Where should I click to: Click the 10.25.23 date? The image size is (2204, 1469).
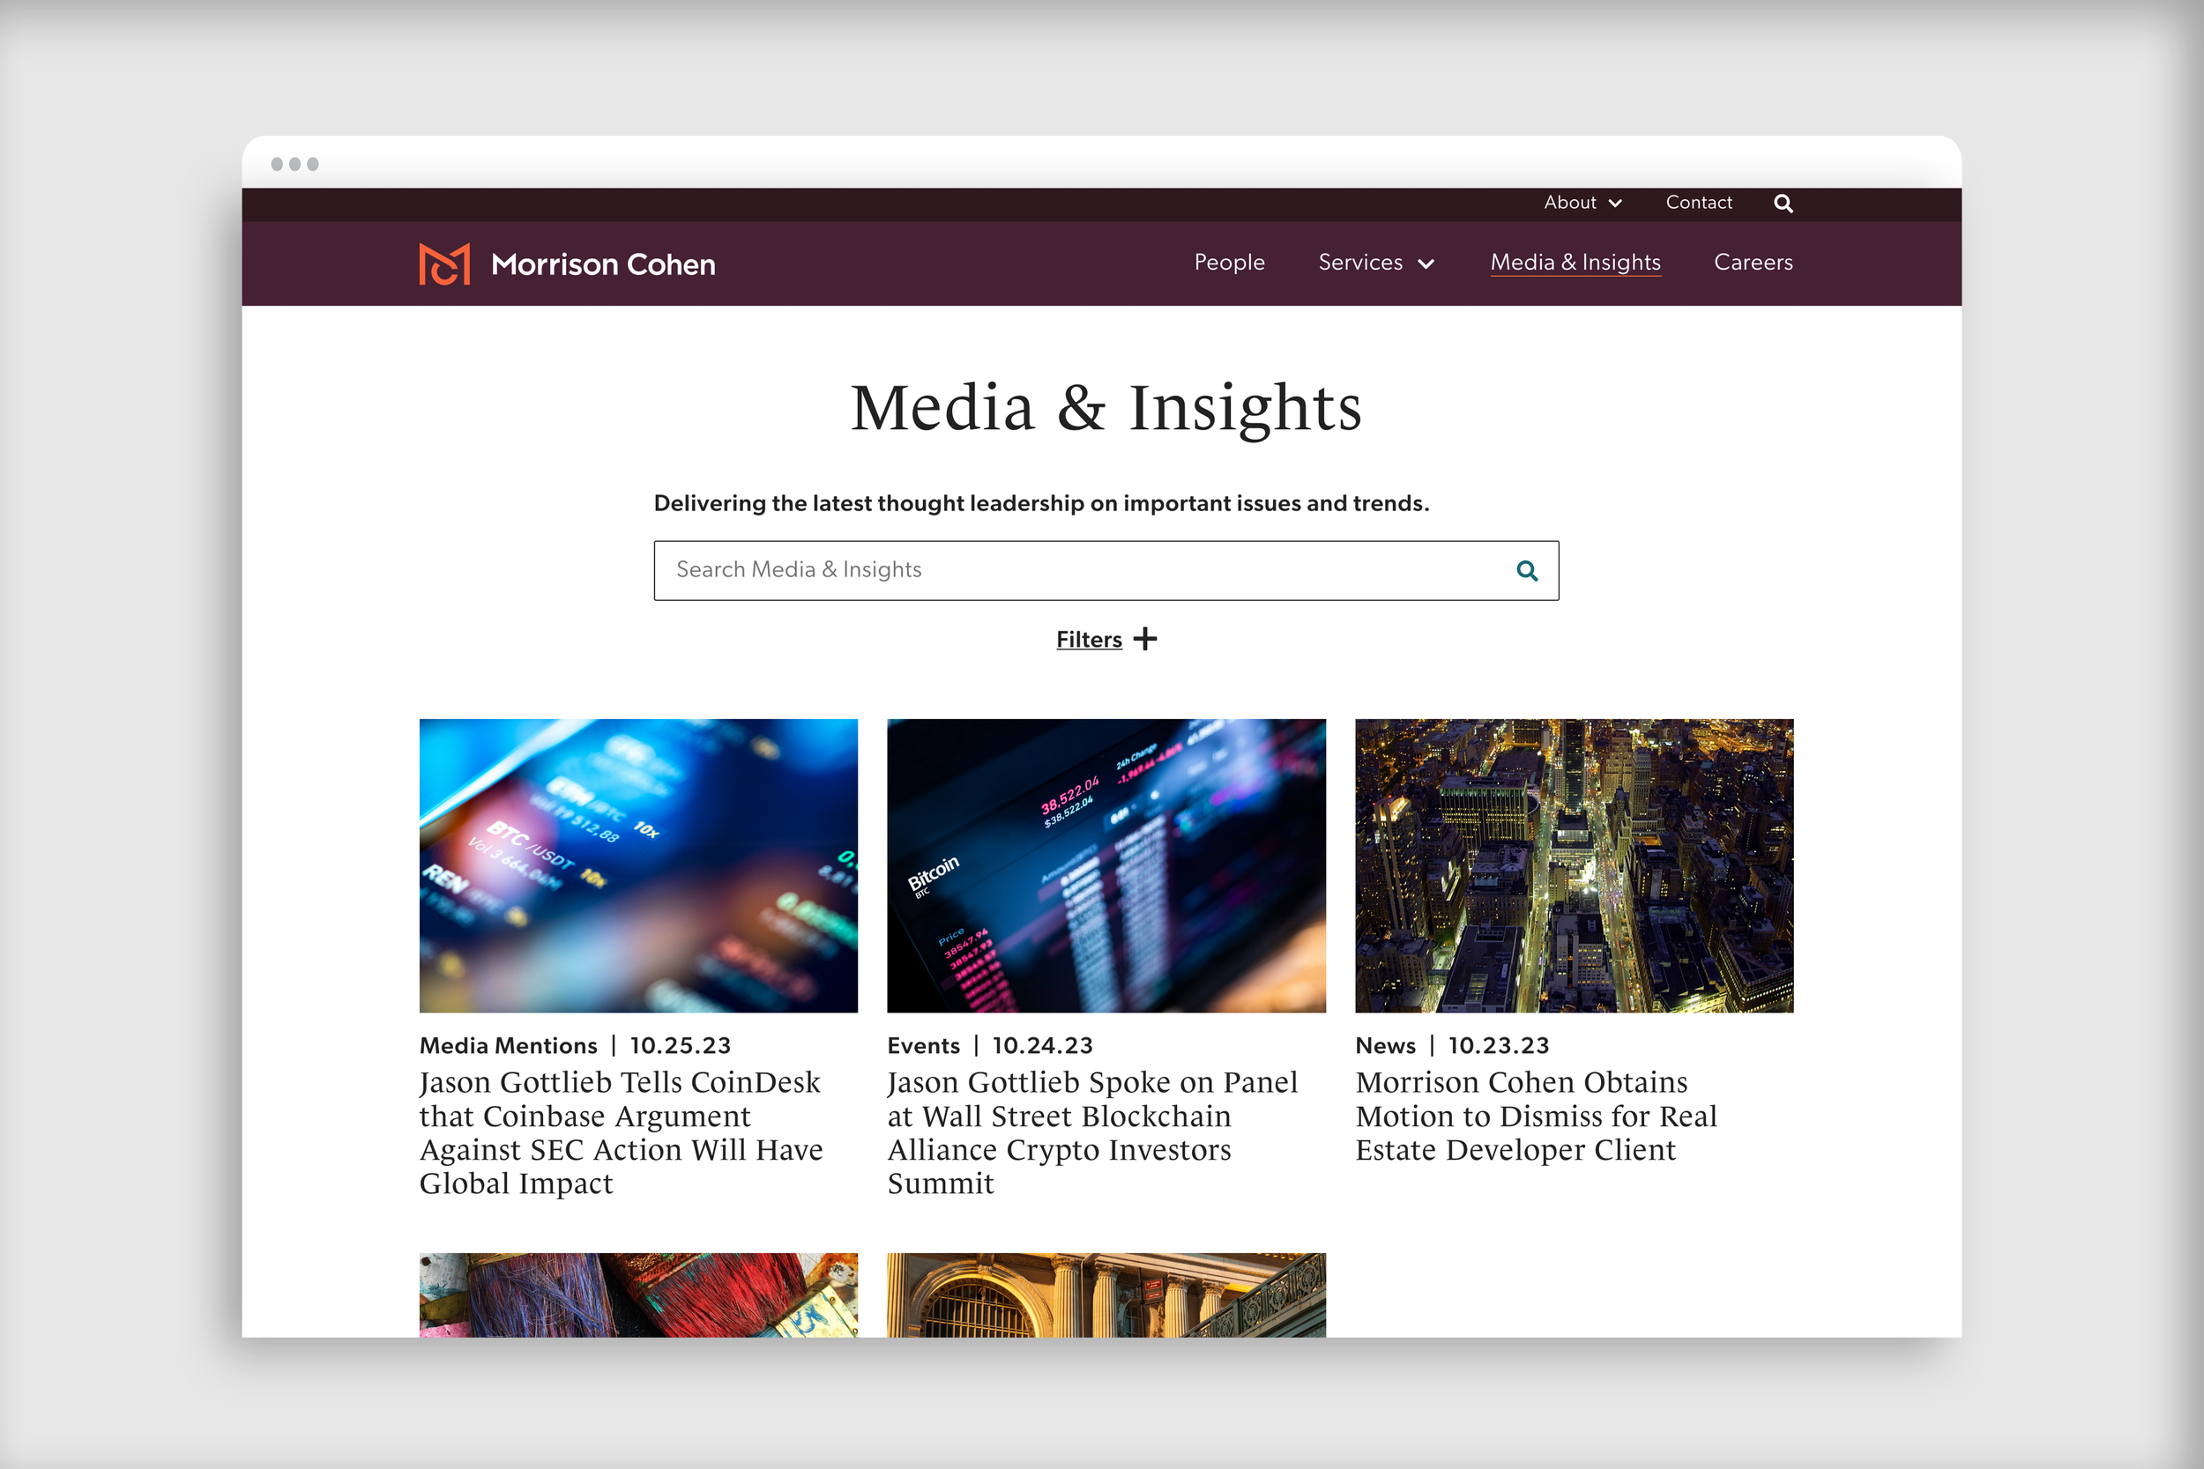[681, 1045]
